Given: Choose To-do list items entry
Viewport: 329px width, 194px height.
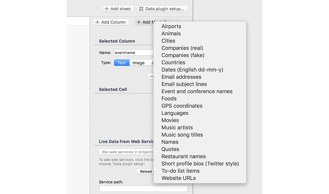Looking at the screenshot, I should [180, 171].
